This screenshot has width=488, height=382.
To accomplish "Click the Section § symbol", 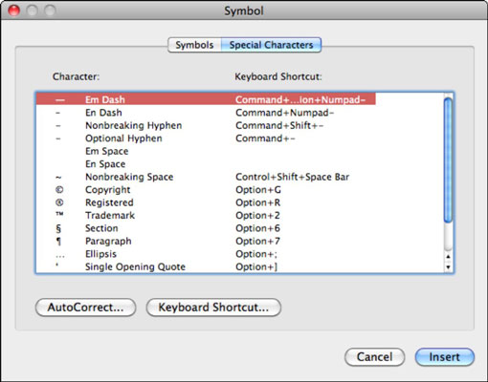I will (58, 228).
